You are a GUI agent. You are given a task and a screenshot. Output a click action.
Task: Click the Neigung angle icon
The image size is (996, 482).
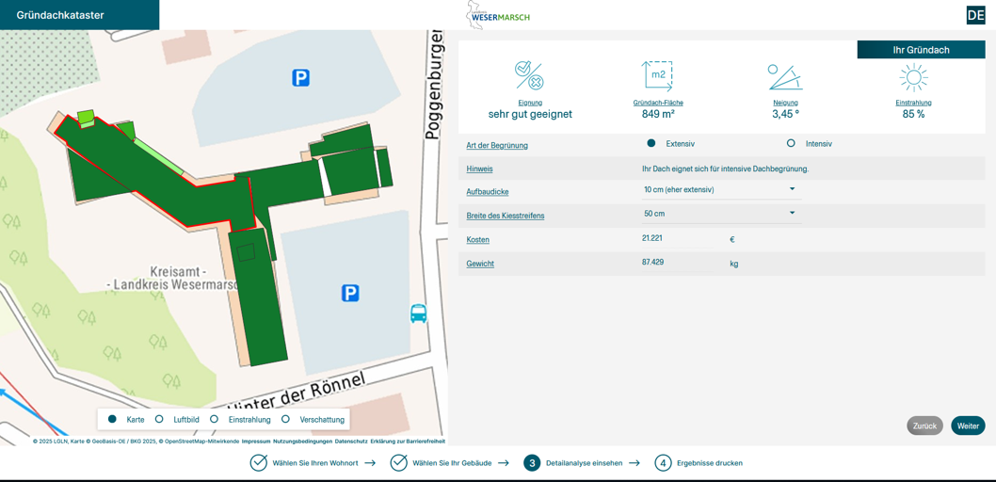785,77
